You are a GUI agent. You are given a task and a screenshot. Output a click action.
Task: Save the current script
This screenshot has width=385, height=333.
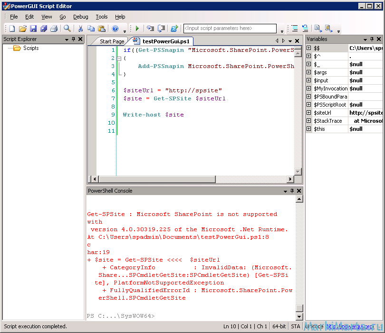point(33,29)
